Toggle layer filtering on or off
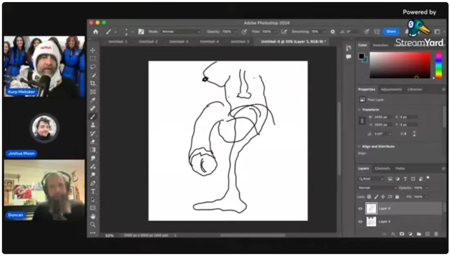Screen dimensions: 450x256 click(x=428, y=178)
